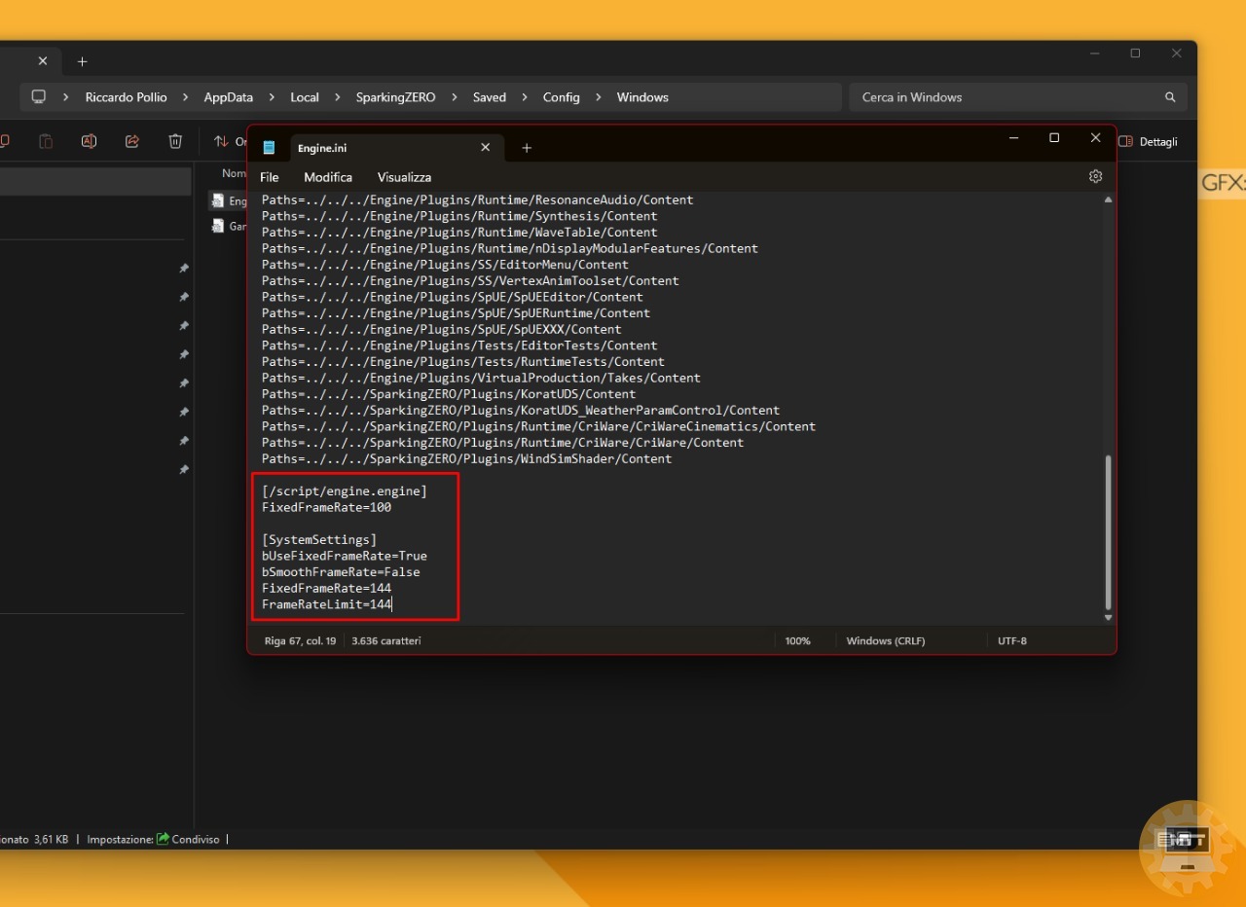Click the 100% zoom level in status bar

(x=797, y=640)
